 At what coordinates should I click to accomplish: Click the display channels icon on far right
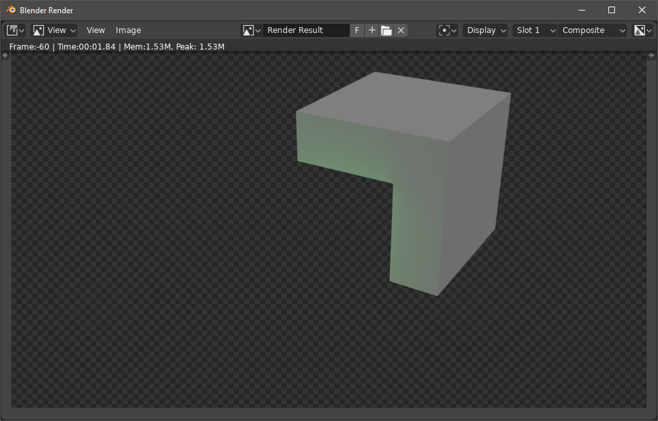pyautogui.click(x=641, y=30)
